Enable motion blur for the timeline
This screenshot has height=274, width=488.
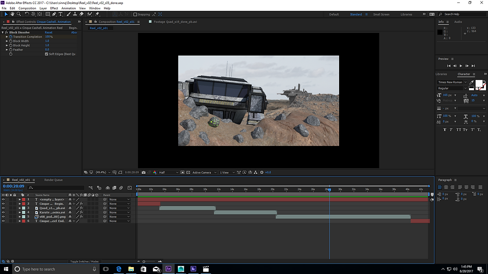click(x=121, y=187)
